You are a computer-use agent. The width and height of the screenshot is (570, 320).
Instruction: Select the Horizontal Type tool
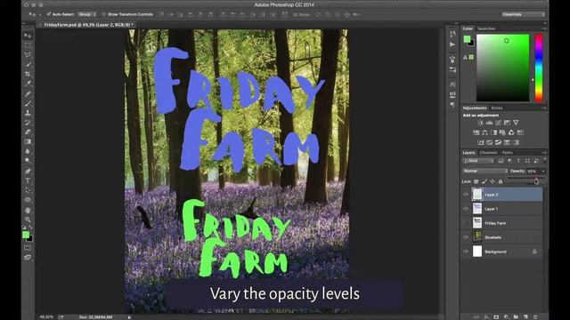pyautogui.click(x=28, y=180)
